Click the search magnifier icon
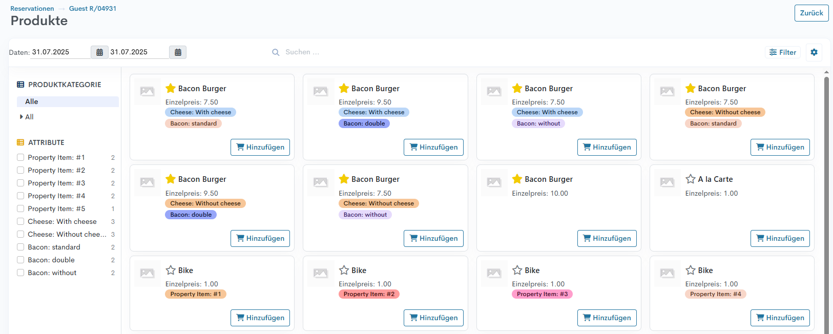Image resolution: width=833 pixels, height=334 pixels. pyautogui.click(x=276, y=52)
